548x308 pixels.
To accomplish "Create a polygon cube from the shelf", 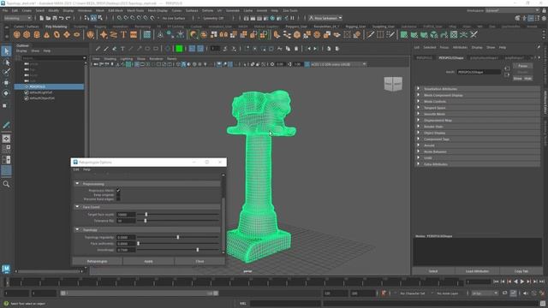I will point(27,34).
